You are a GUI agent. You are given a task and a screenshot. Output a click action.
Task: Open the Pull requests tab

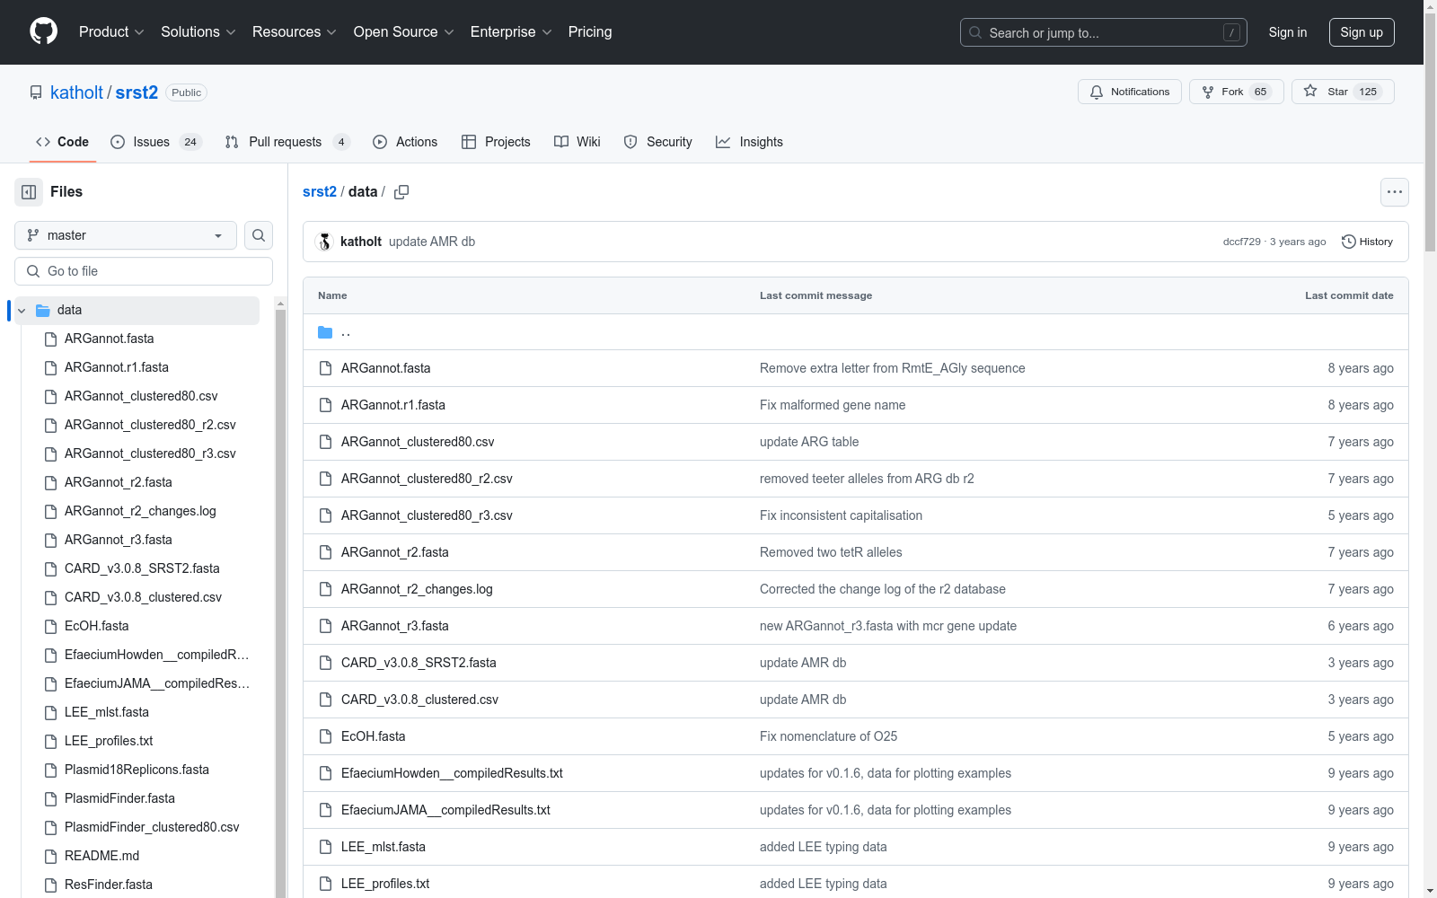(x=287, y=142)
